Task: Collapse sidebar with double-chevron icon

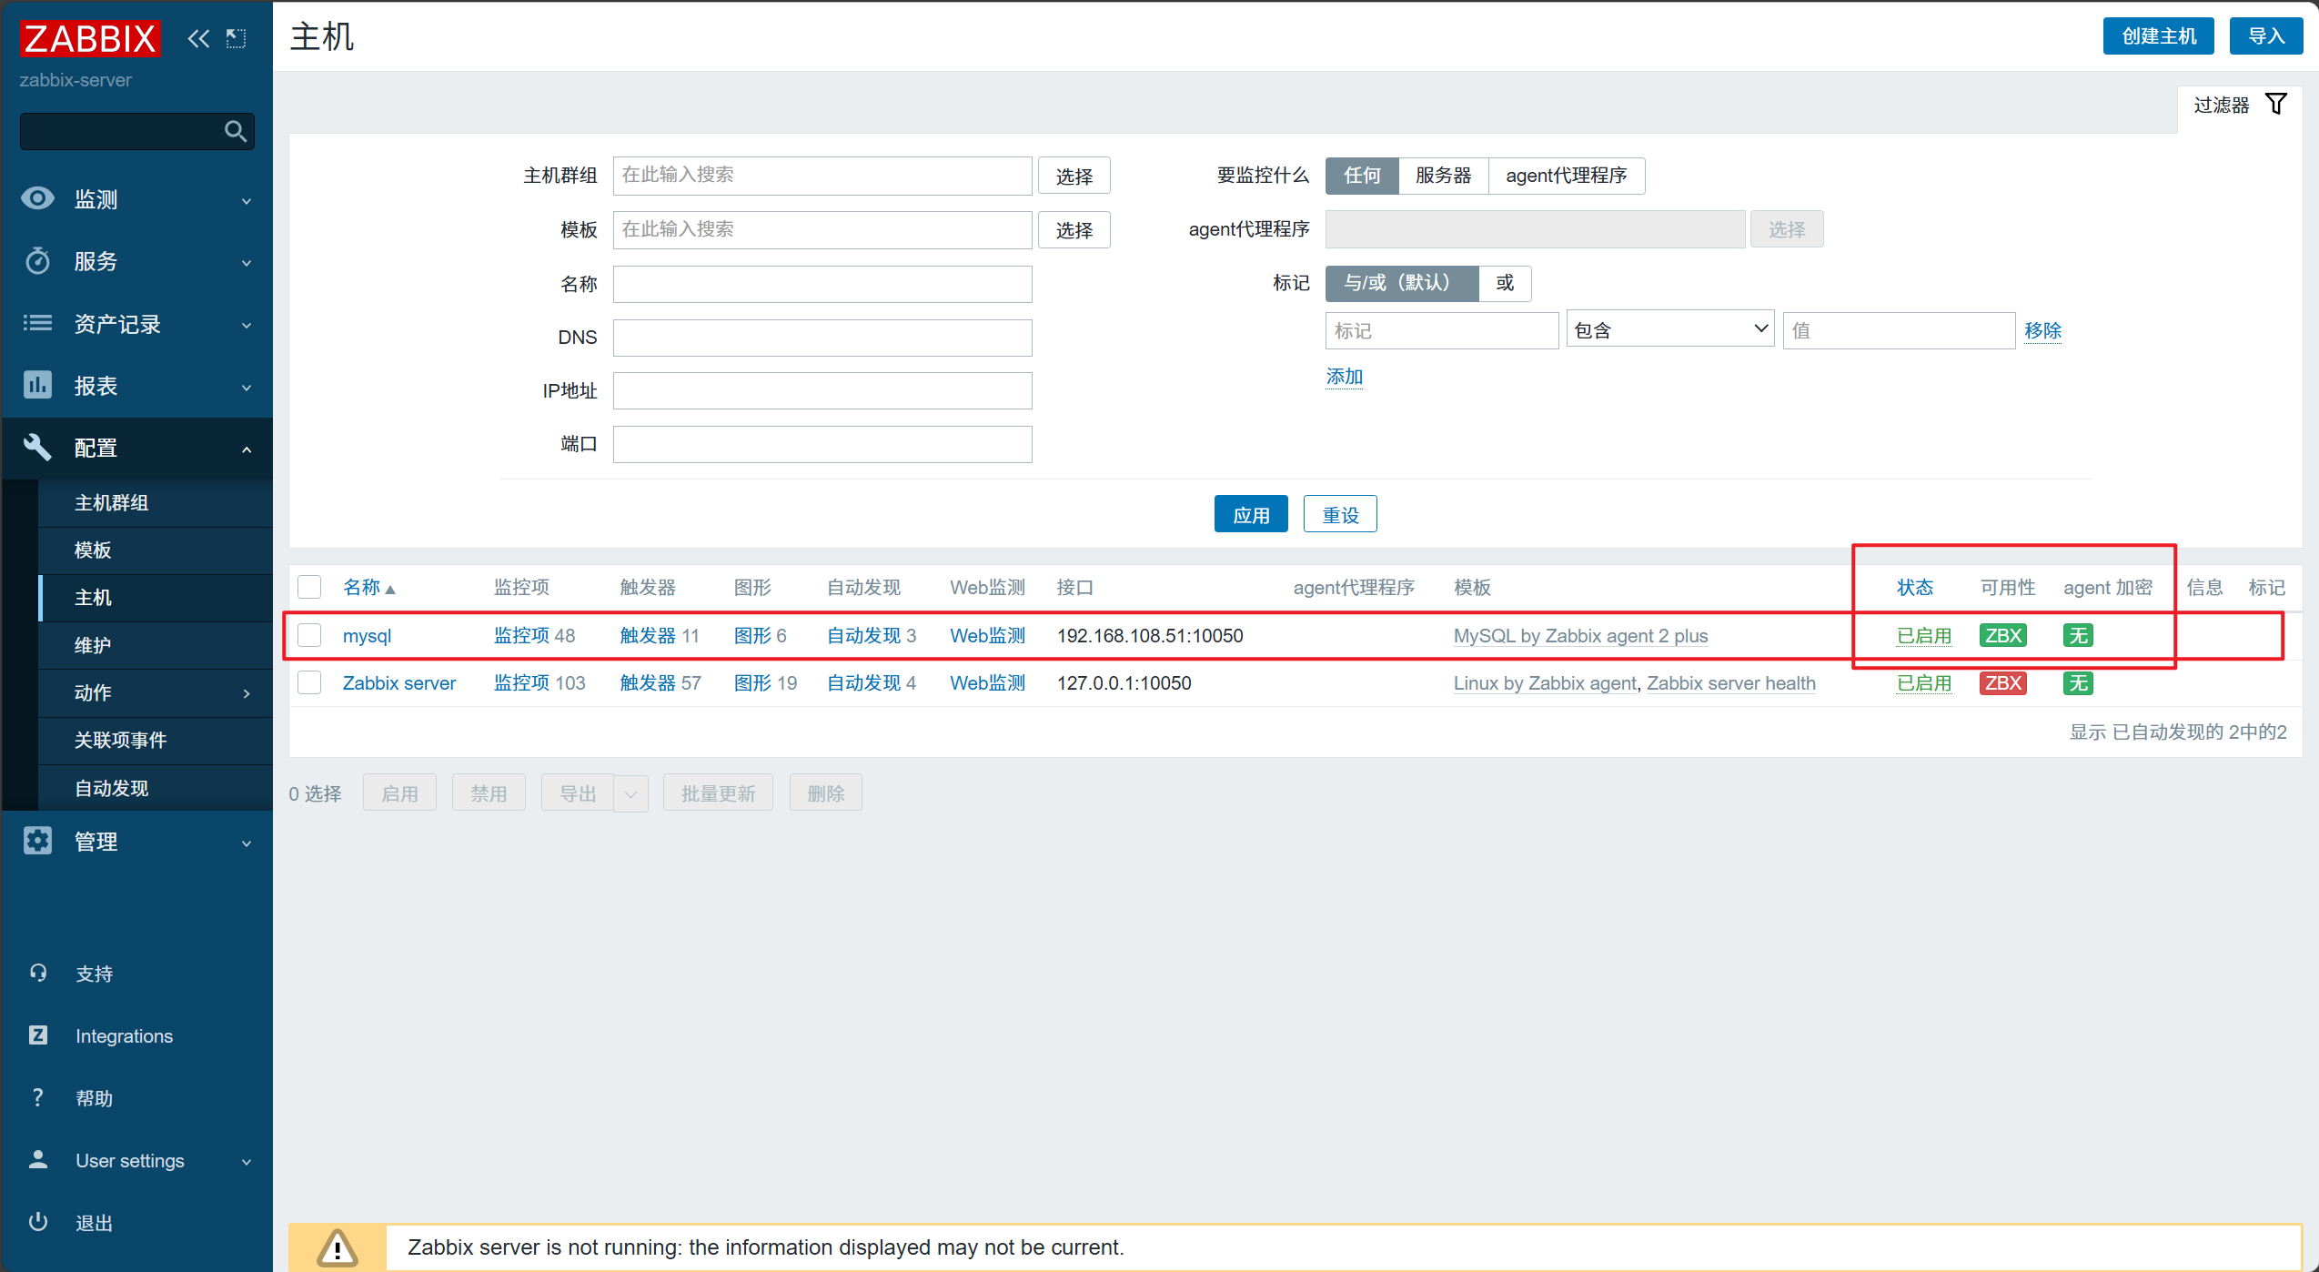Action: tap(198, 38)
